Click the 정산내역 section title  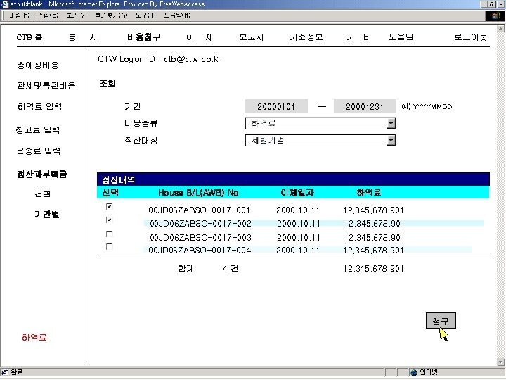119,179
